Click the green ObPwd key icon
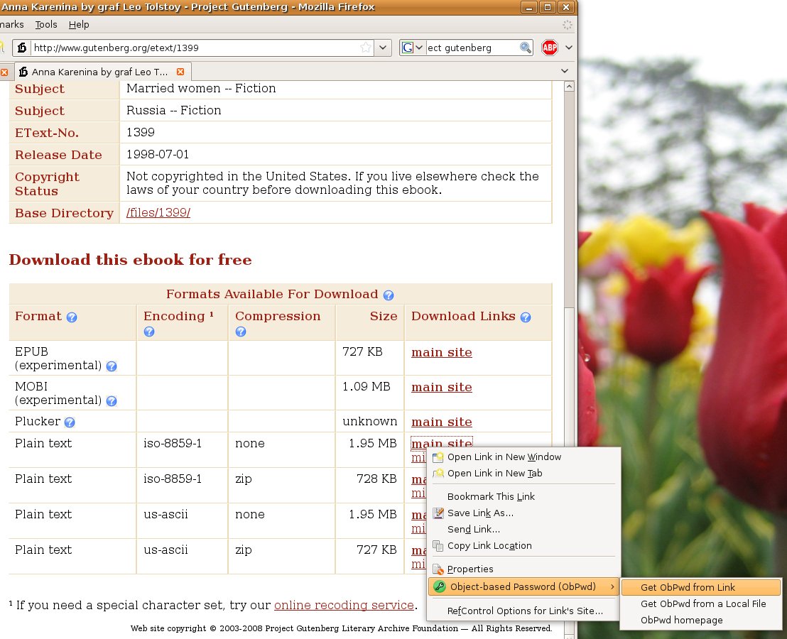 pos(440,587)
